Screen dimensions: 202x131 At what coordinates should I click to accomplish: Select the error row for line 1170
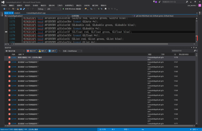[x=100, y=120]
